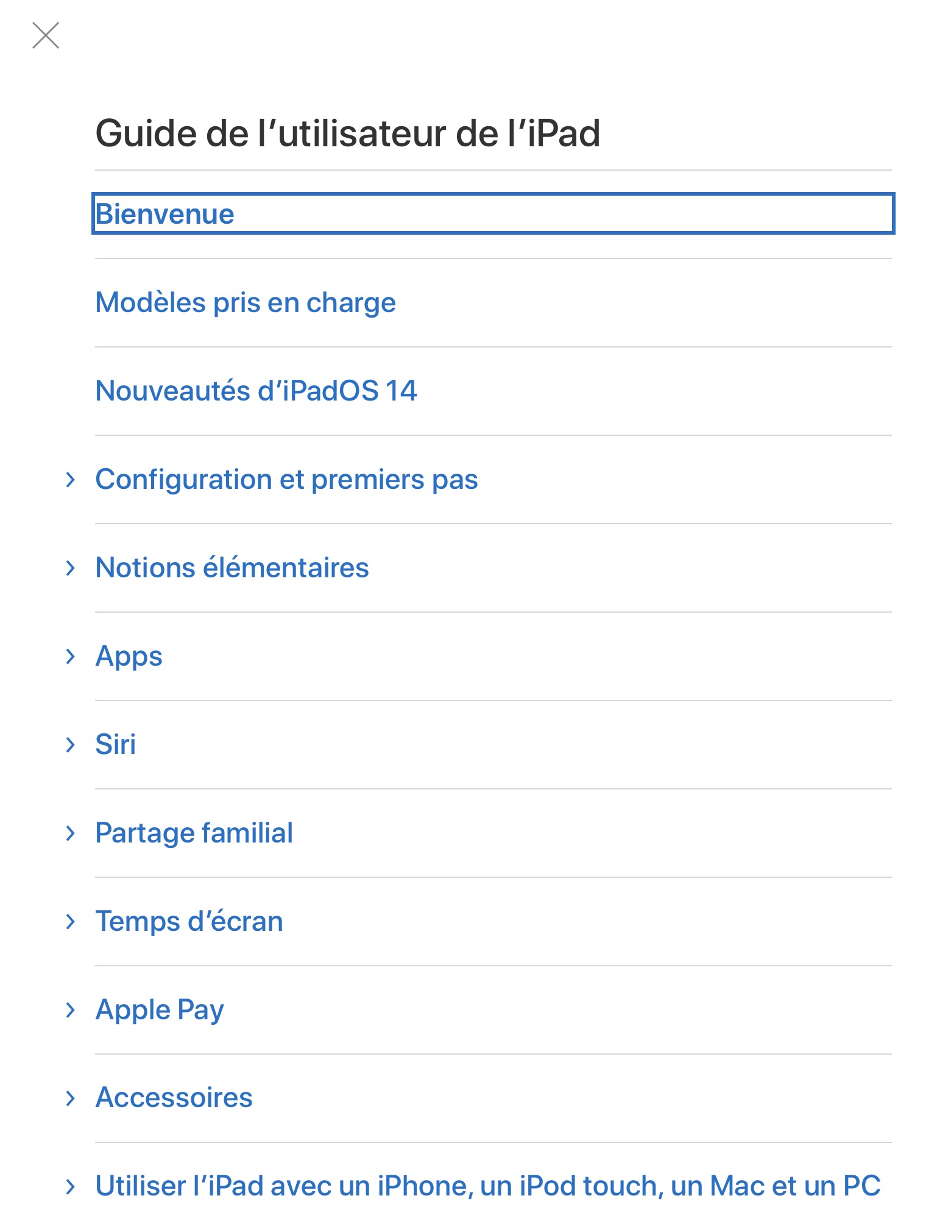Open Nouveautés d'iPadOS 14 page

click(256, 391)
